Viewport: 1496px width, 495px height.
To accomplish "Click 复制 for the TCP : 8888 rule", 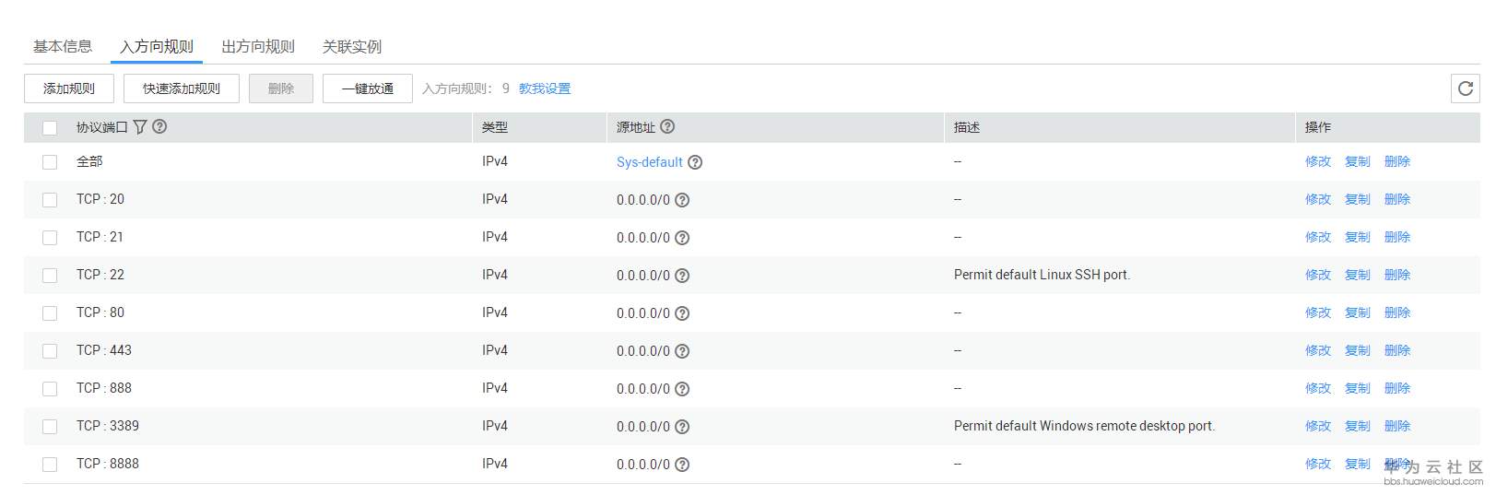I will (1358, 464).
